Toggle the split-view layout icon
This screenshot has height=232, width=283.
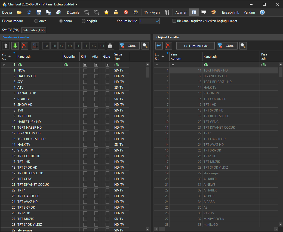194,12
